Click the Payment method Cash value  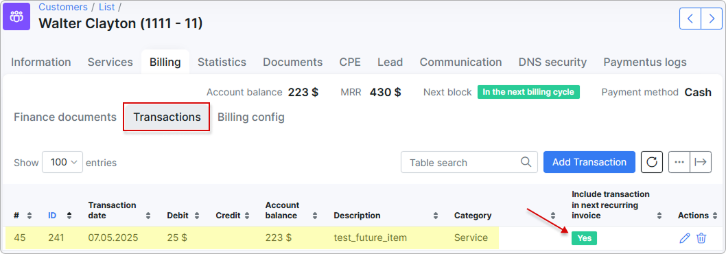click(698, 92)
